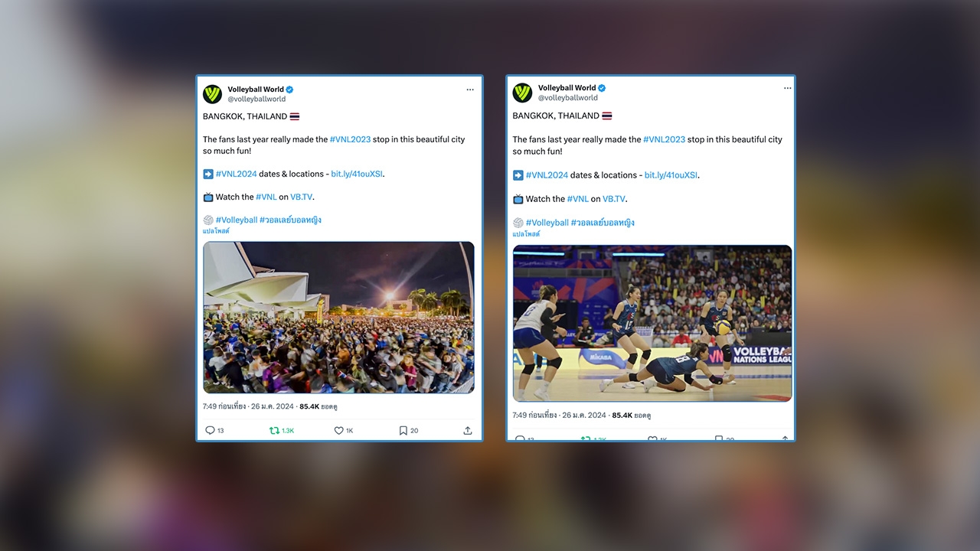The height and width of the screenshot is (551, 980).
Task: Click #Volleyball hashtag in left tweet
Action: 237,220
